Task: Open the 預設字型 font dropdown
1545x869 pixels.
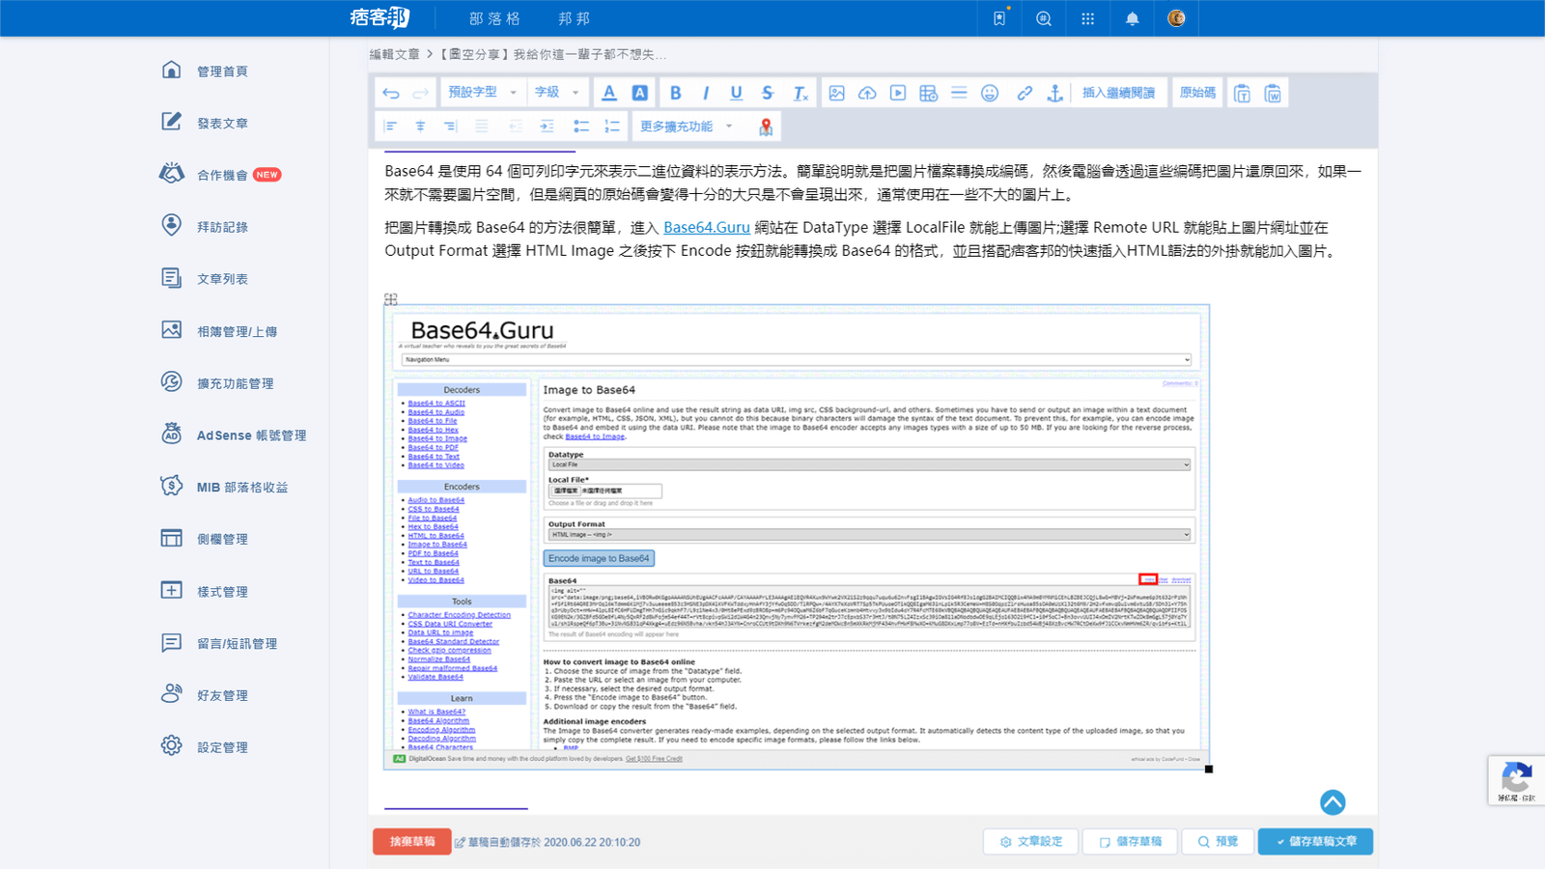Action: point(482,92)
